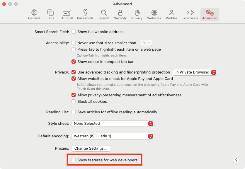Click the Change Settings proxies button

point(91,148)
